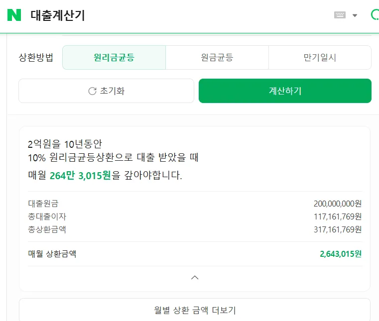
Task: Click the green 계산하기 button
Action: click(x=285, y=91)
